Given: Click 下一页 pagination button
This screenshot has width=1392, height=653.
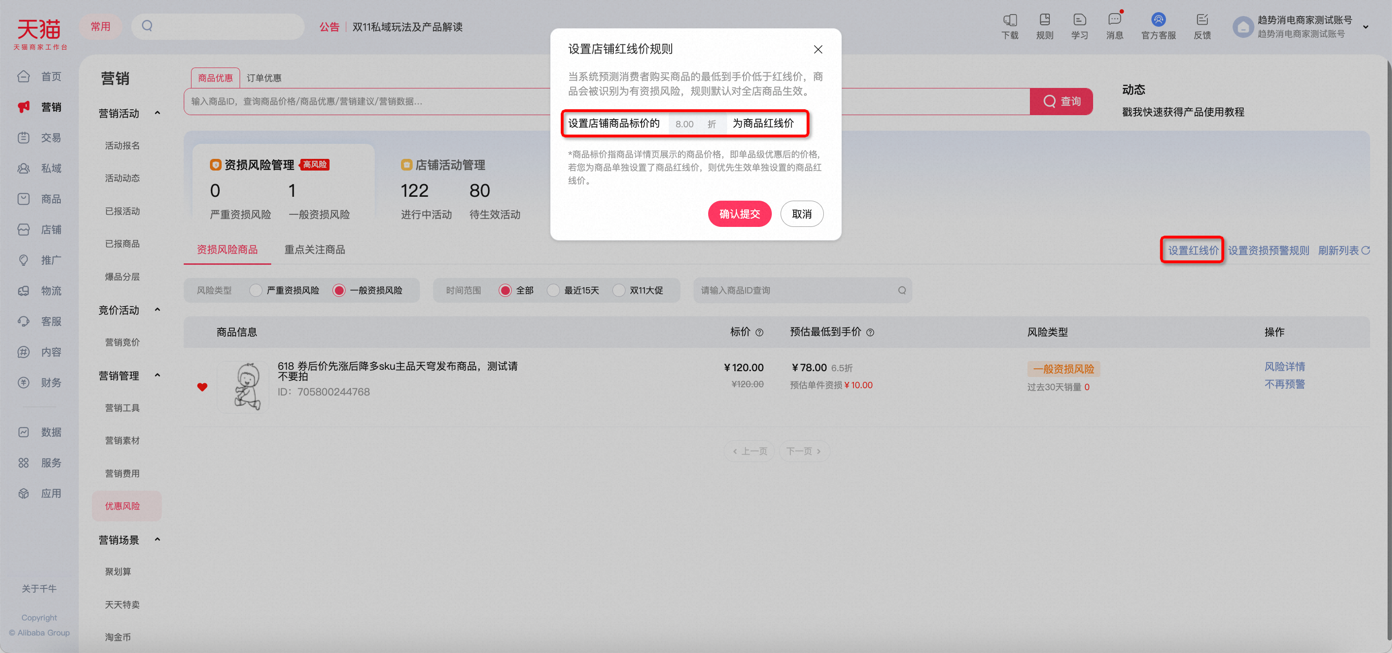Looking at the screenshot, I should tap(804, 451).
